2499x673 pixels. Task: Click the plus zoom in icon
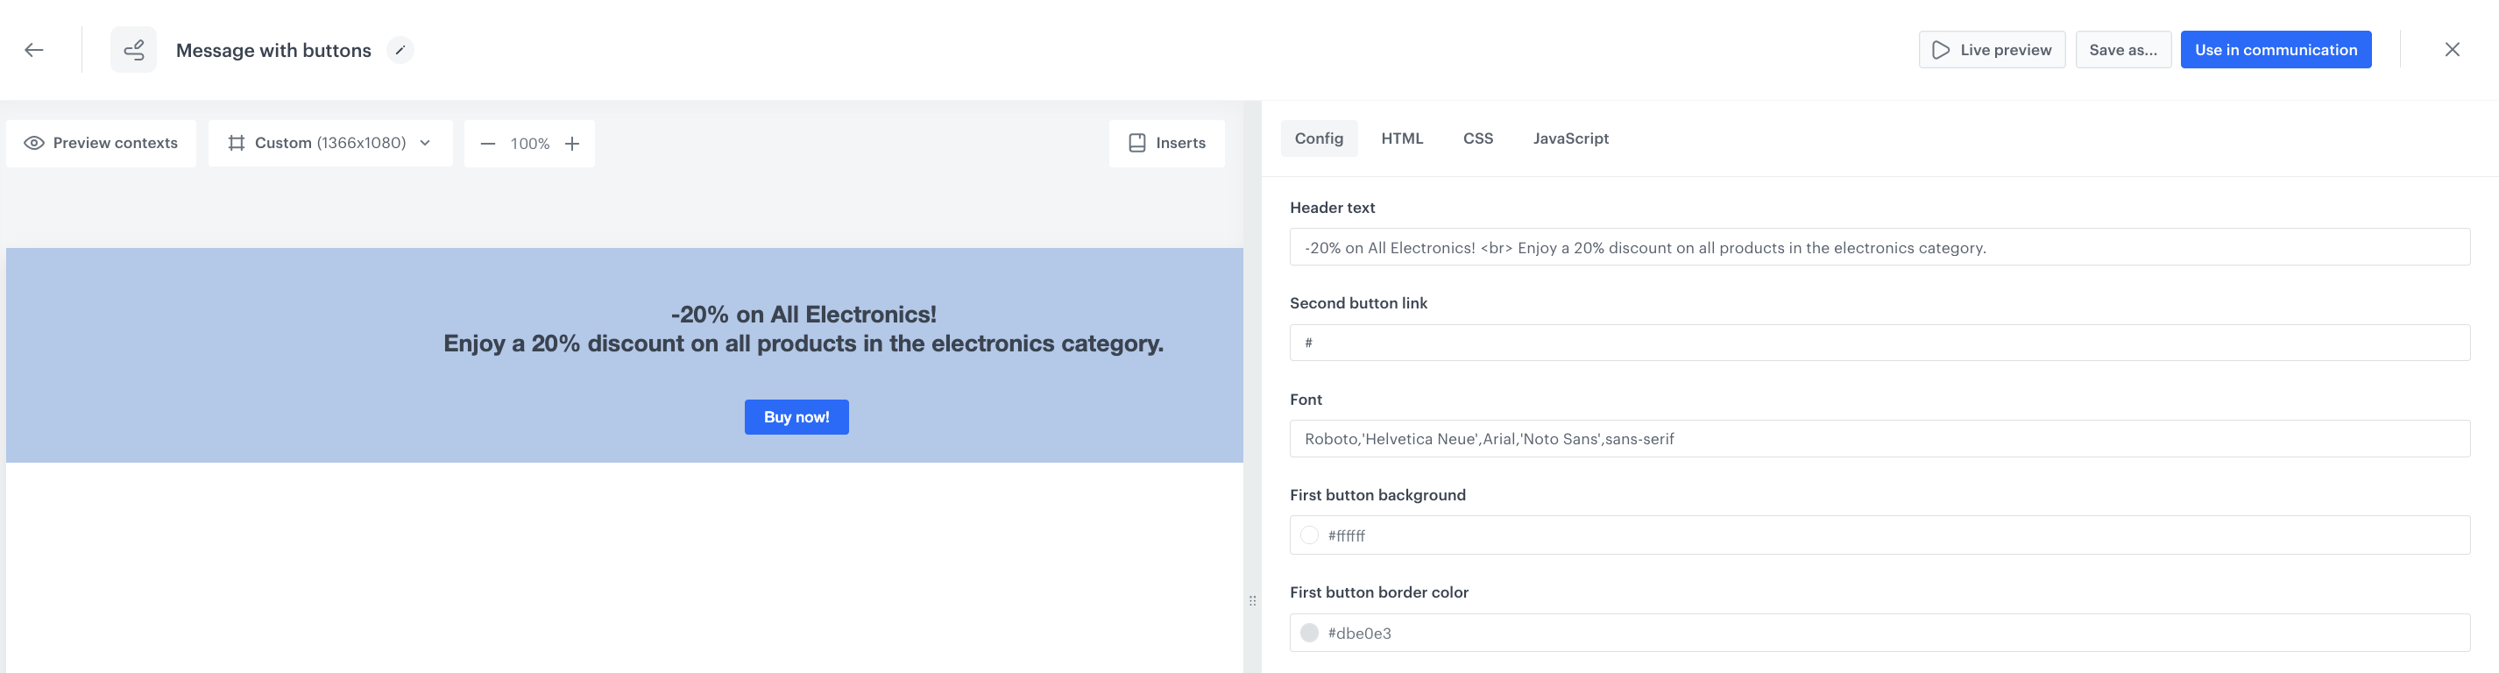(572, 145)
